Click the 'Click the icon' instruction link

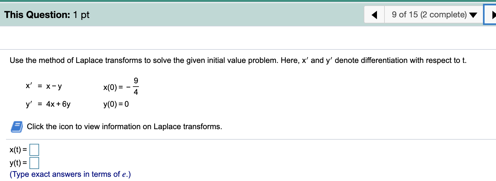(124, 126)
